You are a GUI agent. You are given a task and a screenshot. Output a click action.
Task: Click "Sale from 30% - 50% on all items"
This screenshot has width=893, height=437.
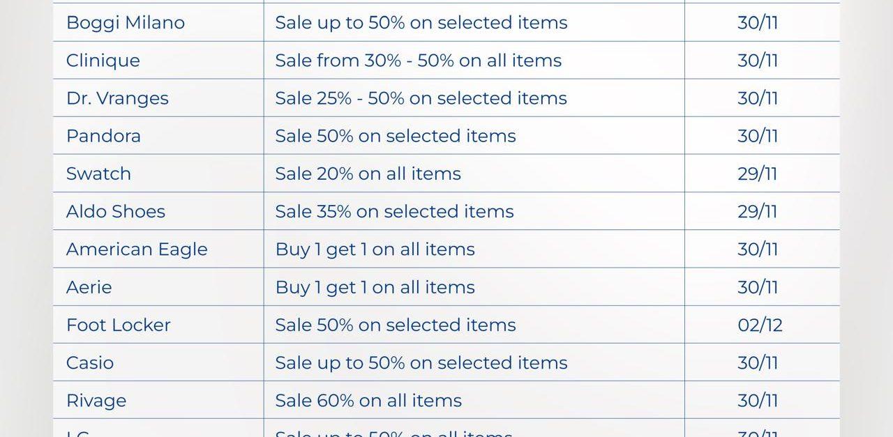pyautogui.click(x=418, y=61)
